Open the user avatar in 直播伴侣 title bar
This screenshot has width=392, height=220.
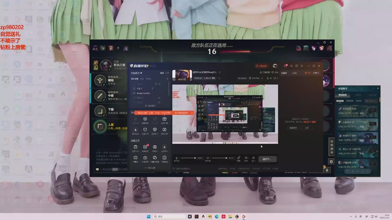click(x=275, y=66)
